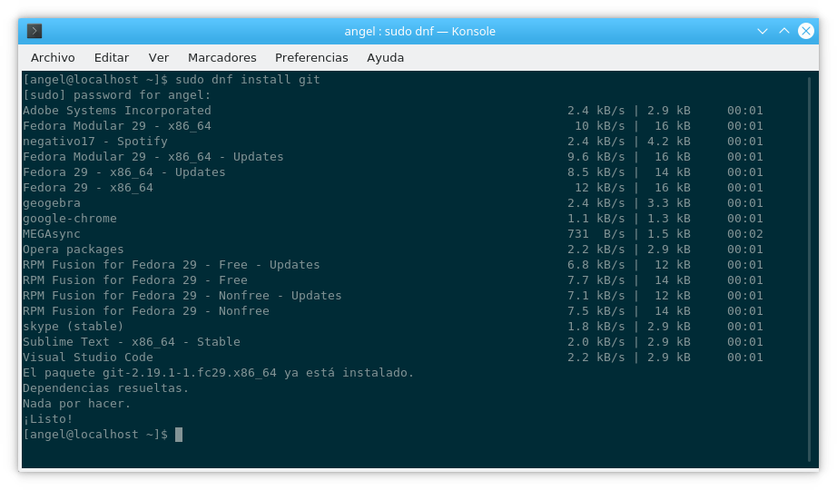The image size is (837, 490).
Task: Click the window title 'angel : sudo dnf — Konsole'
Action: [419, 32]
